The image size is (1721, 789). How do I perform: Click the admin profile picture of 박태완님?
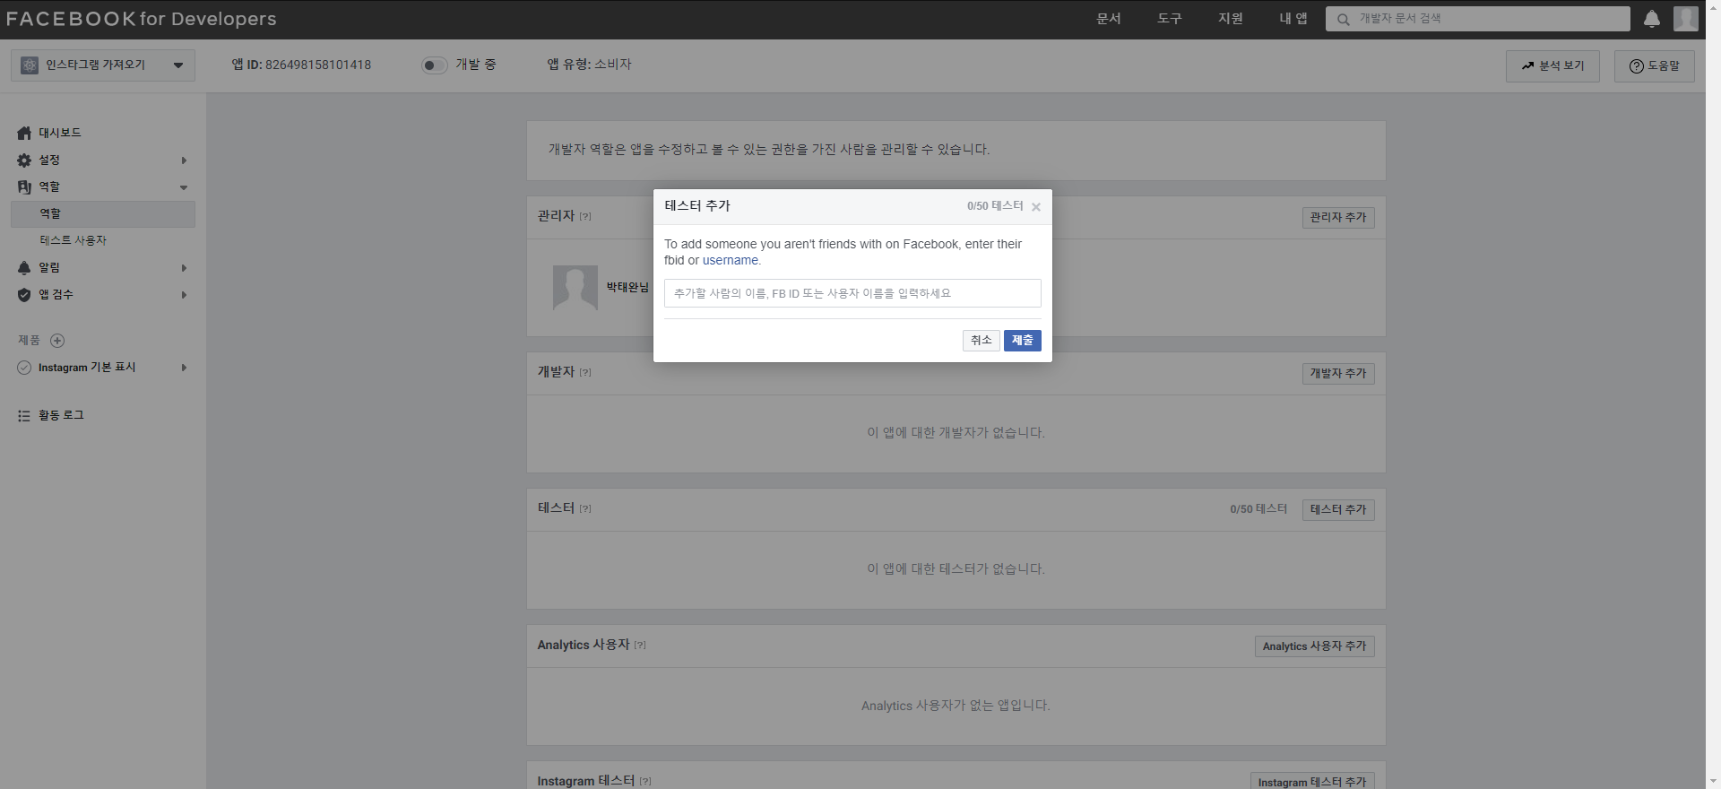[x=575, y=288]
